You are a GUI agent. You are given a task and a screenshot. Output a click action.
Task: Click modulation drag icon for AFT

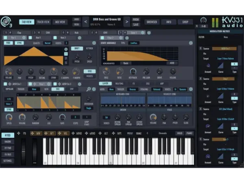point(46,133)
